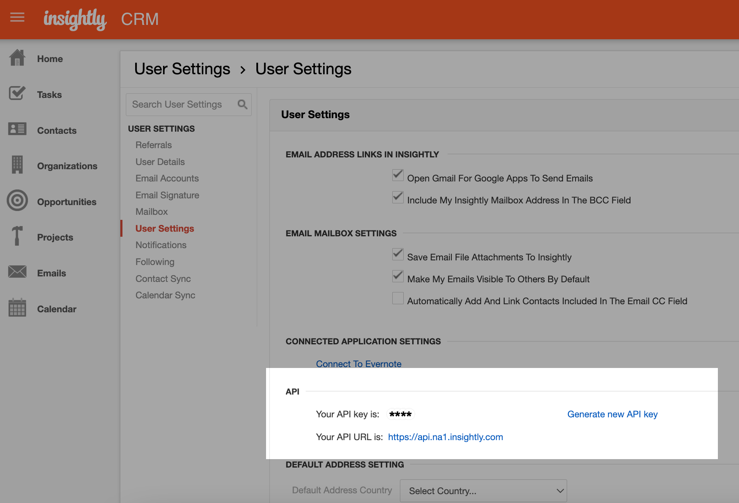This screenshot has width=739, height=503.
Task: Open Projects section
Action: pos(55,238)
